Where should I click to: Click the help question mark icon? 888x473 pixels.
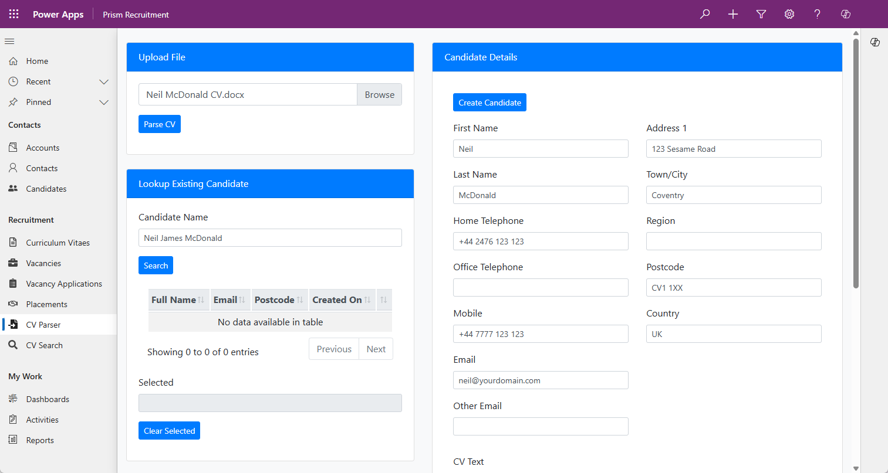click(x=818, y=14)
